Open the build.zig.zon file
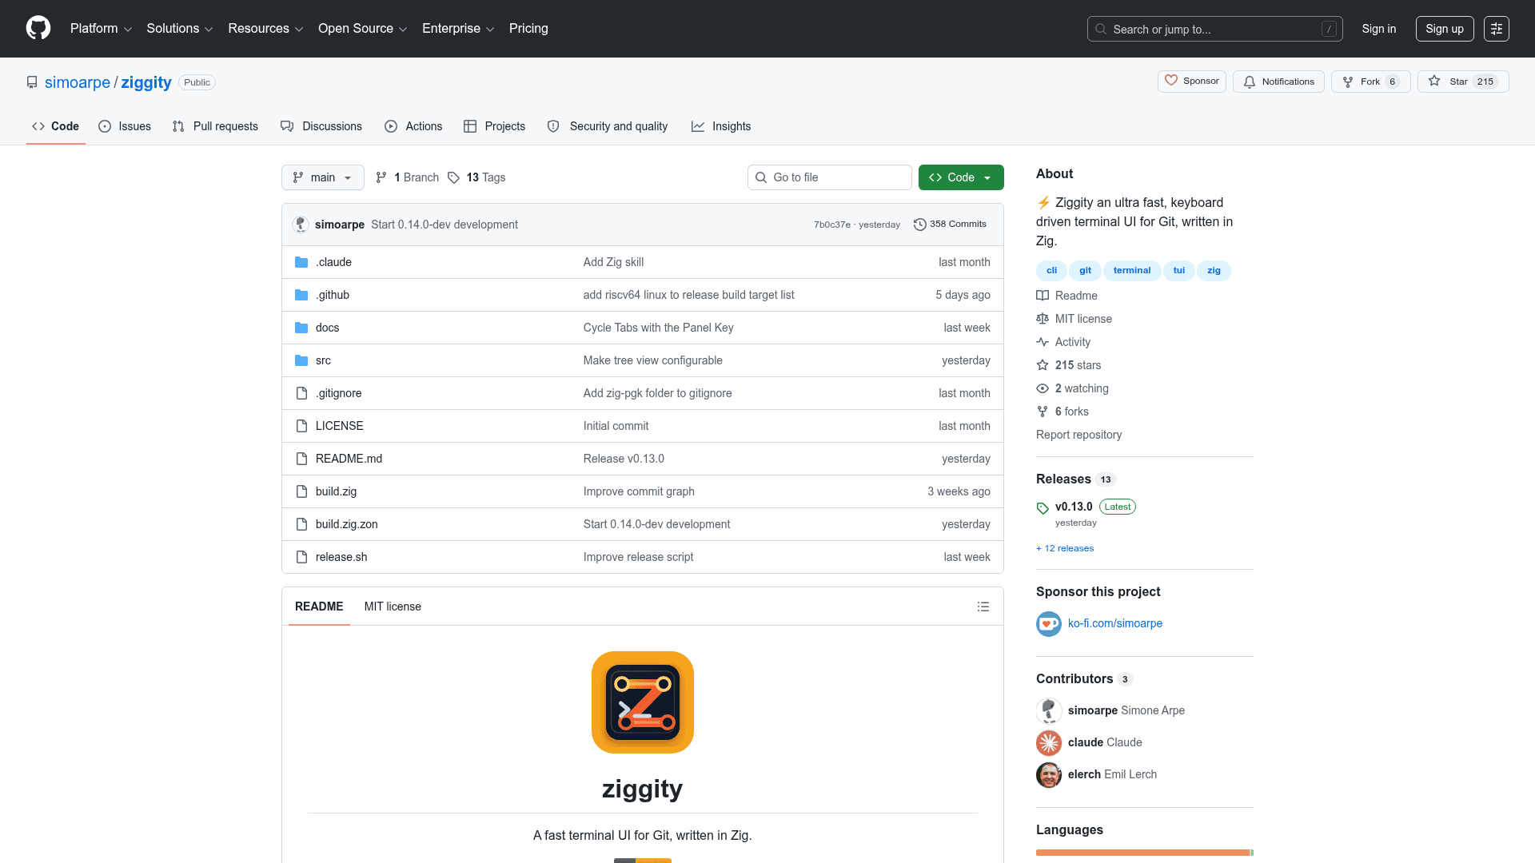The width and height of the screenshot is (1535, 863). 347,524
